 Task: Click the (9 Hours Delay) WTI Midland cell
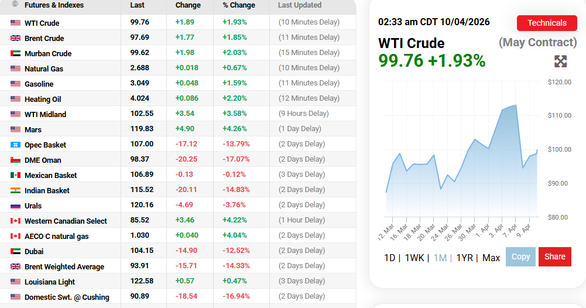tap(303, 114)
